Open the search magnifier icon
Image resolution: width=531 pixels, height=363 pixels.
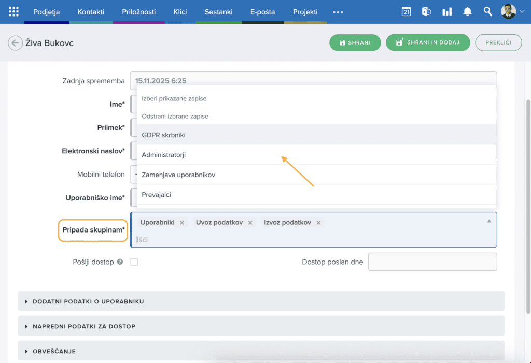pyautogui.click(x=487, y=11)
